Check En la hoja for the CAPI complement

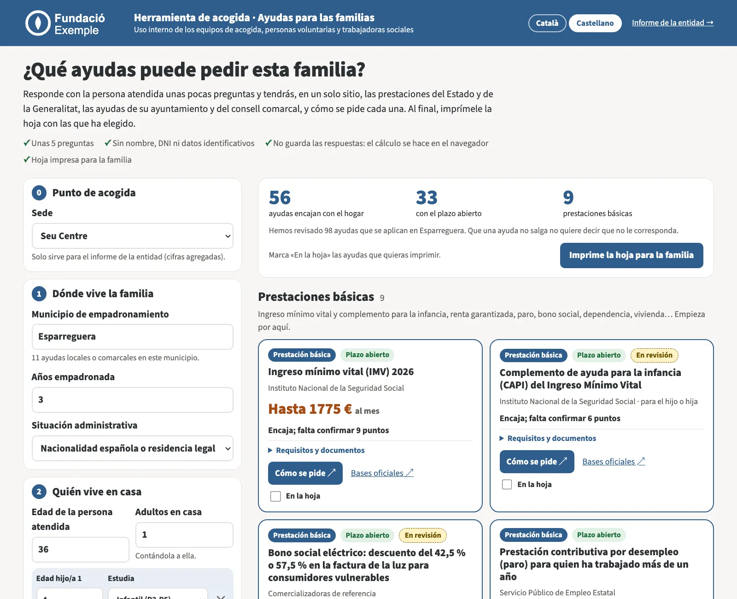507,485
